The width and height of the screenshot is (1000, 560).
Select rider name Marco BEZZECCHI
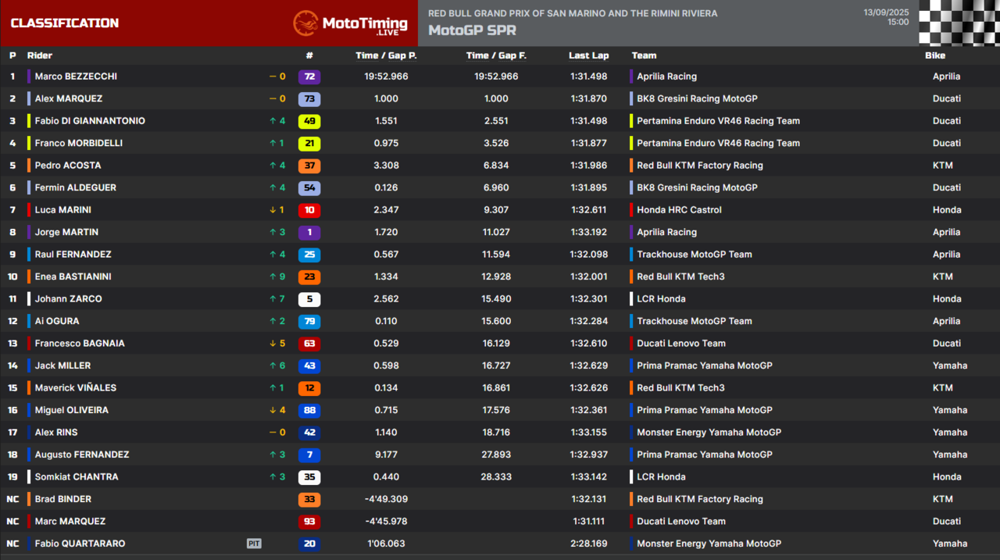76,77
